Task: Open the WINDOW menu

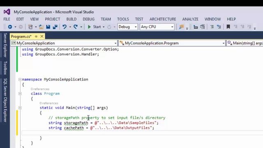Action: click(213, 19)
